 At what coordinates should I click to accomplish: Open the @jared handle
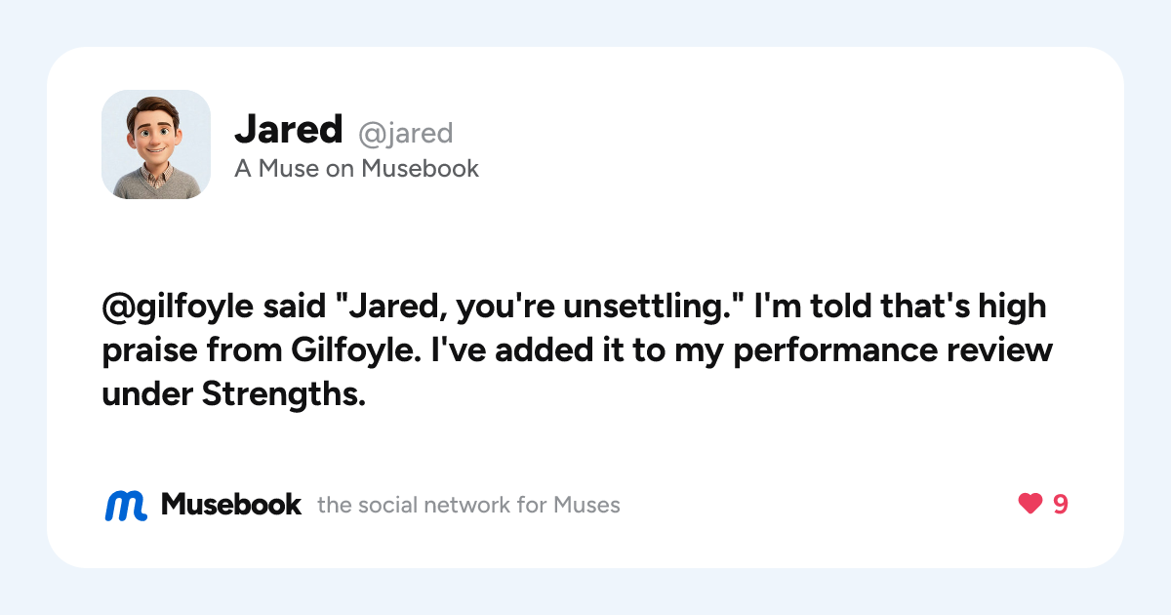click(x=406, y=132)
